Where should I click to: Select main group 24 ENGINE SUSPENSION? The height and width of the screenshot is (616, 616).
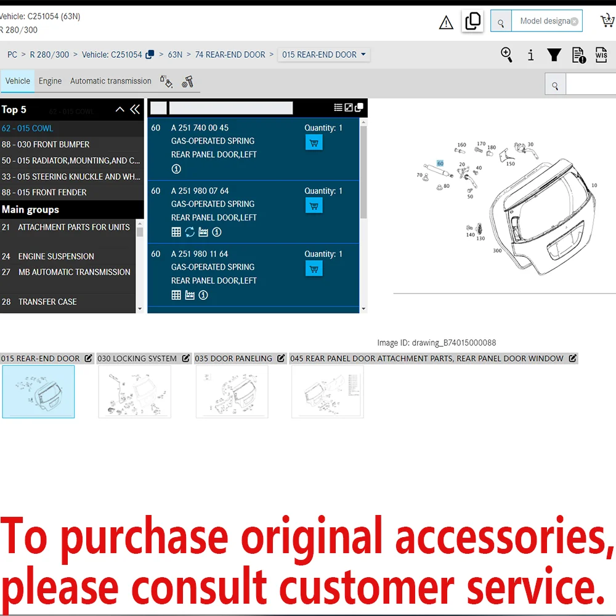pyautogui.click(x=68, y=256)
